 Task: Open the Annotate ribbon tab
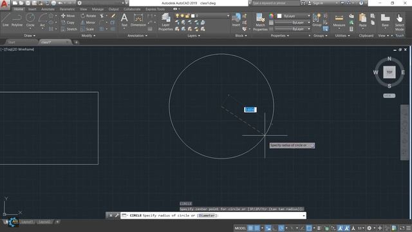[x=48, y=9]
